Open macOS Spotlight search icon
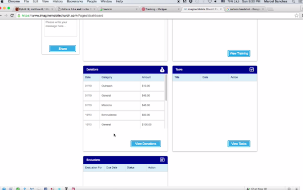 point(293,2)
